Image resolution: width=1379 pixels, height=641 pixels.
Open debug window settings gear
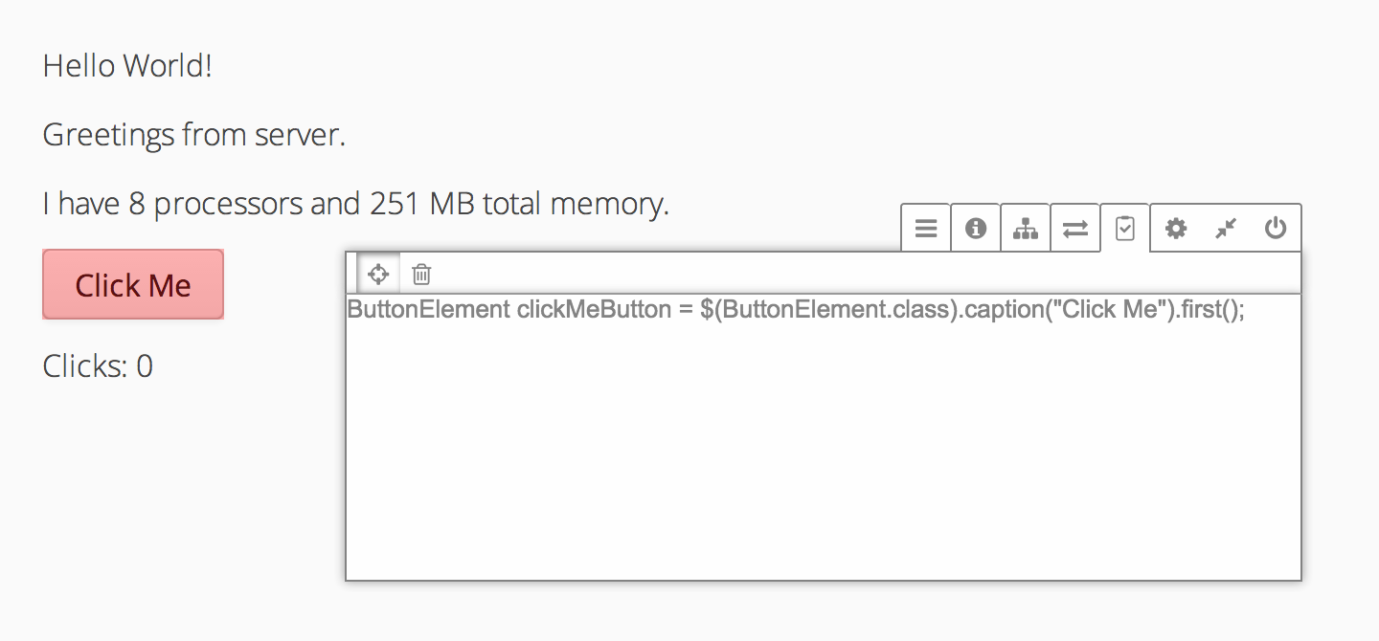tap(1175, 228)
